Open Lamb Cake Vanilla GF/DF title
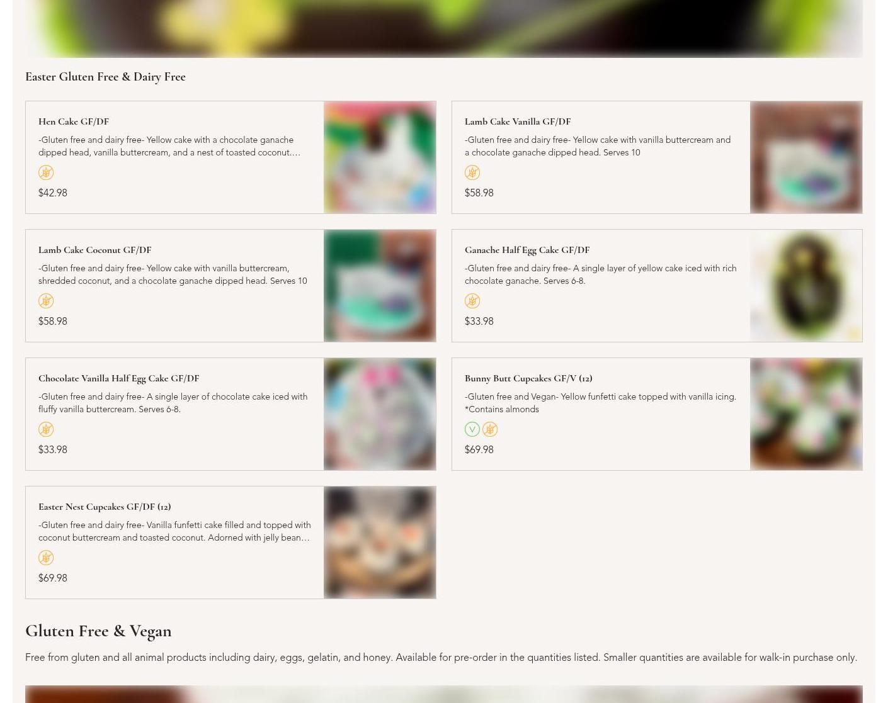 (x=518, y=121)
